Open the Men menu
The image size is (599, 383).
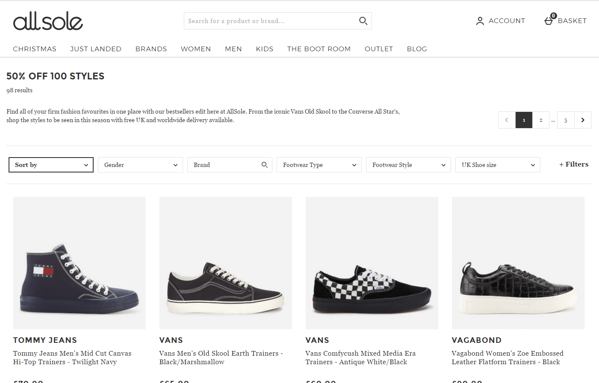(x=233, y=49)
